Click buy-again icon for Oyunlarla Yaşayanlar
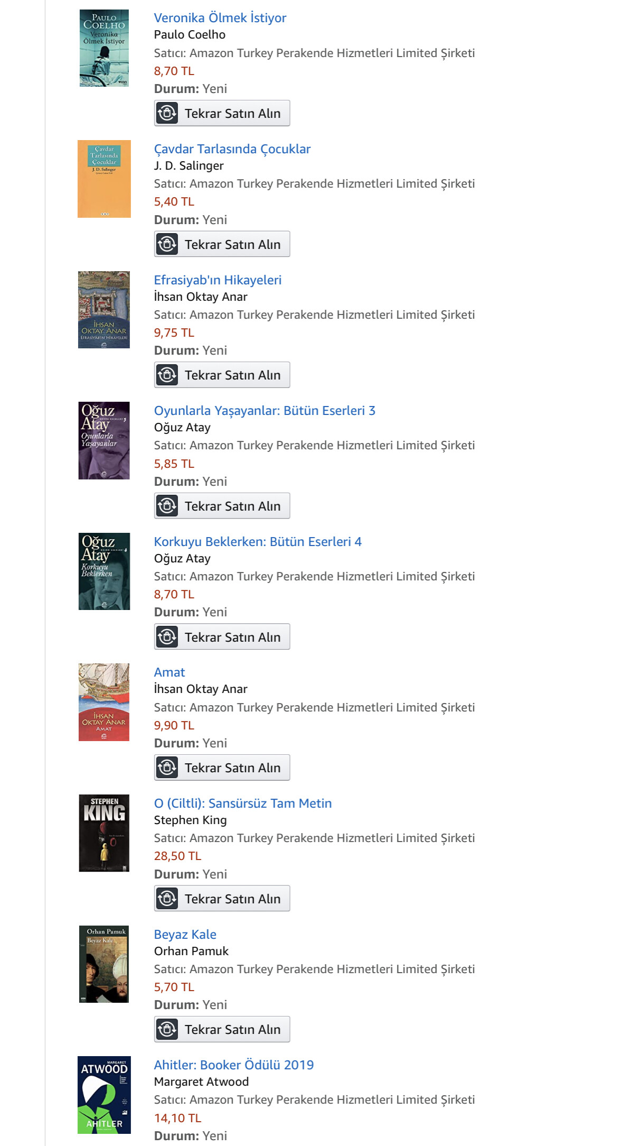This screenshot has height=1146, width=631. tap(167, 506)
